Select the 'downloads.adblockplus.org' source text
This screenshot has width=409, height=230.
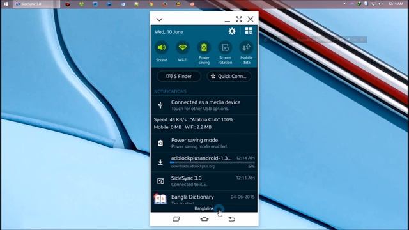[193, 166]
